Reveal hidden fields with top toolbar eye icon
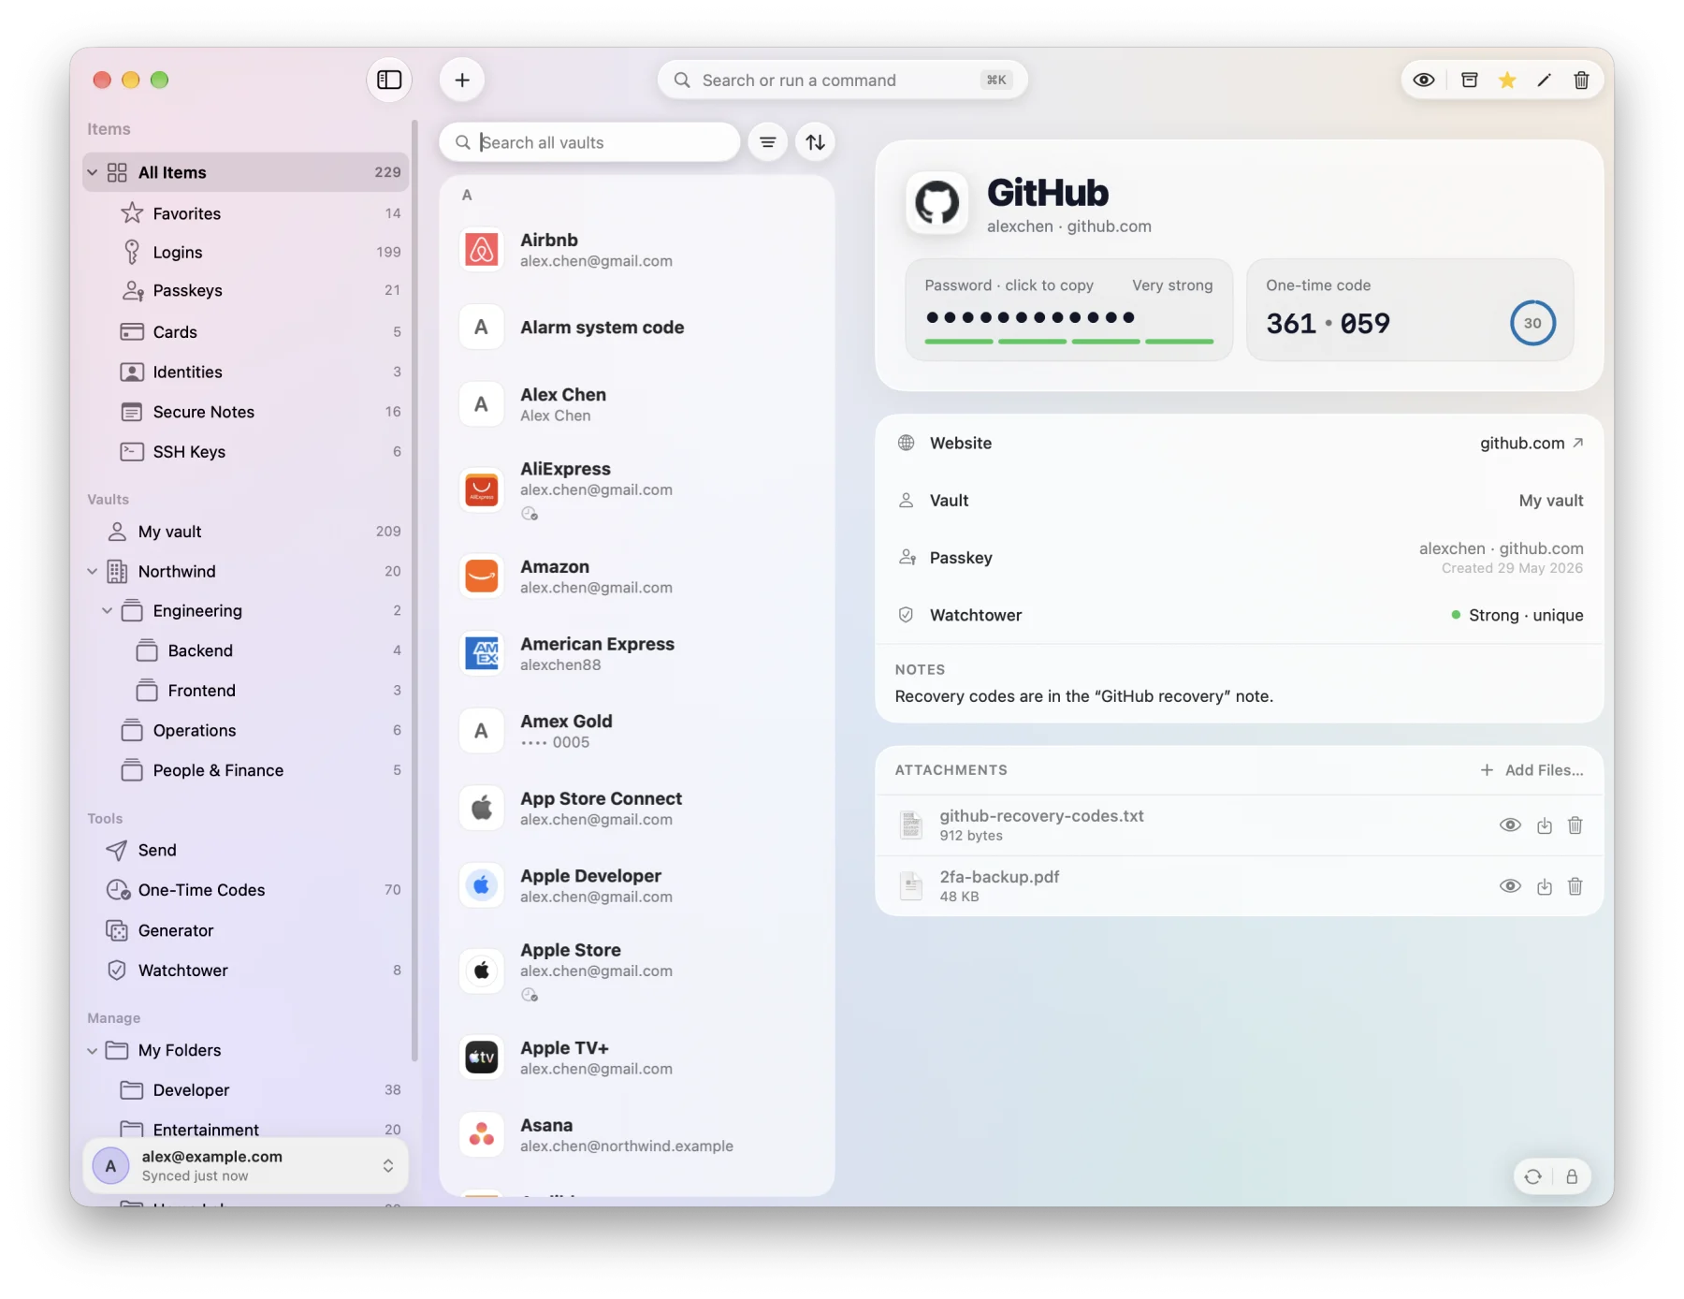Screen dimensions: 1684x1299 [1424, 80]
